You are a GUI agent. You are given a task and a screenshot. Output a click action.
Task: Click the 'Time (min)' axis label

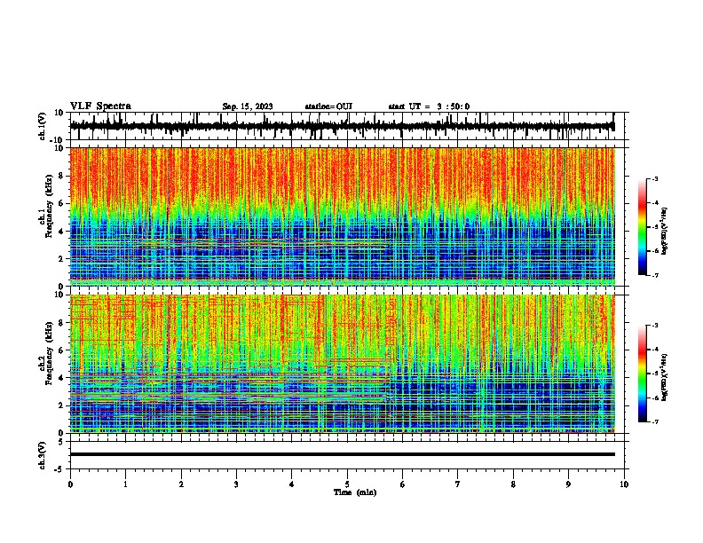coord(355,492)
